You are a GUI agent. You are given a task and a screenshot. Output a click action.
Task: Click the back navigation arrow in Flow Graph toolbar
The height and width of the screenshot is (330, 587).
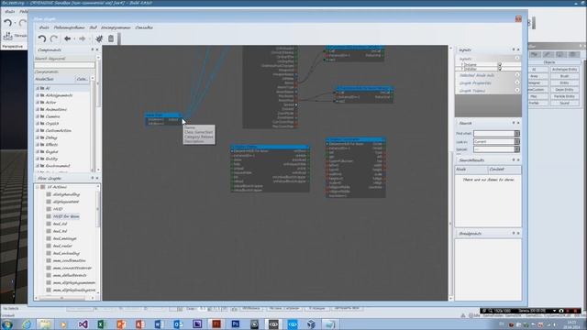point(67,38)
